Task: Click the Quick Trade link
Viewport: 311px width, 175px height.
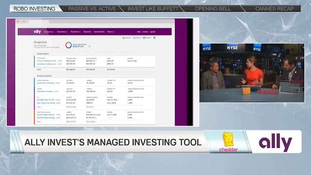Action: pyautogui.click(x=132, y=61)
